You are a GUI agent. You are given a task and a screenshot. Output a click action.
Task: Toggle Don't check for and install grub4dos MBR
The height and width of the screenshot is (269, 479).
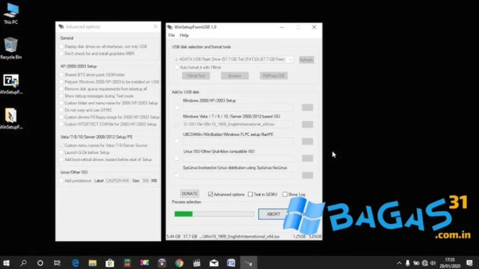point(61,53)
